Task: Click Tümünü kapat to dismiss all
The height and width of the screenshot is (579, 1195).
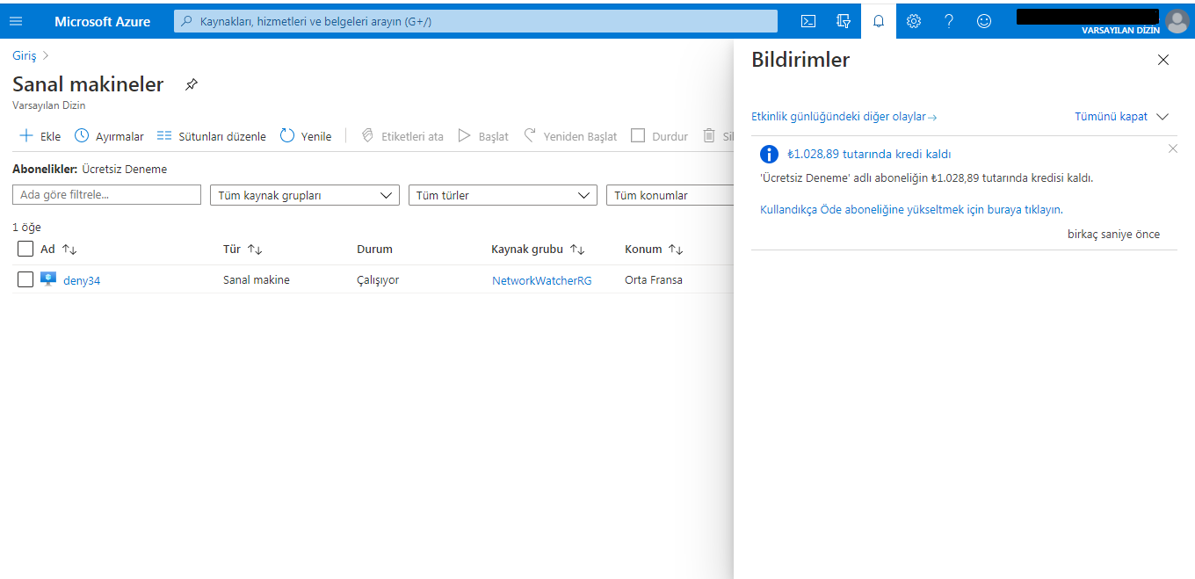Action: click(1112, 117)
